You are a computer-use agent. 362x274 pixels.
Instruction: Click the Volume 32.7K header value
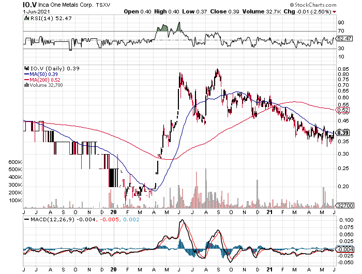[x=262, y=11]
